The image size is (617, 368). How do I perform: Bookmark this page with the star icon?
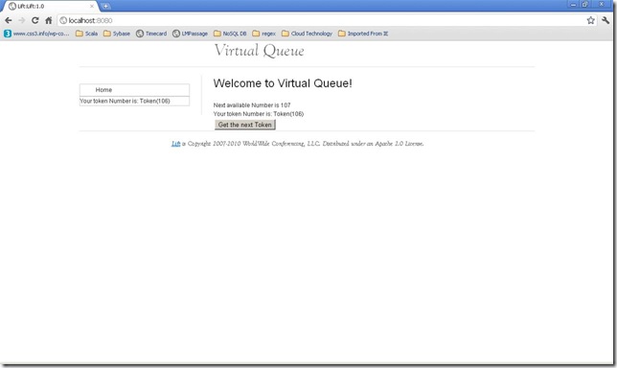click(x=590, y=20)
